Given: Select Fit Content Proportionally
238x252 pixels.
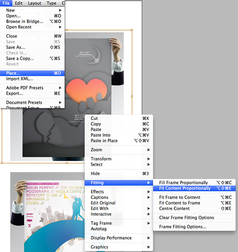Looking at the screenshot, I should (x=194, y=188).
